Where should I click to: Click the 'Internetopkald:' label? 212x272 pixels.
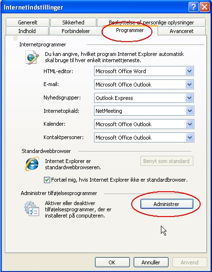[x=61, y=111]
